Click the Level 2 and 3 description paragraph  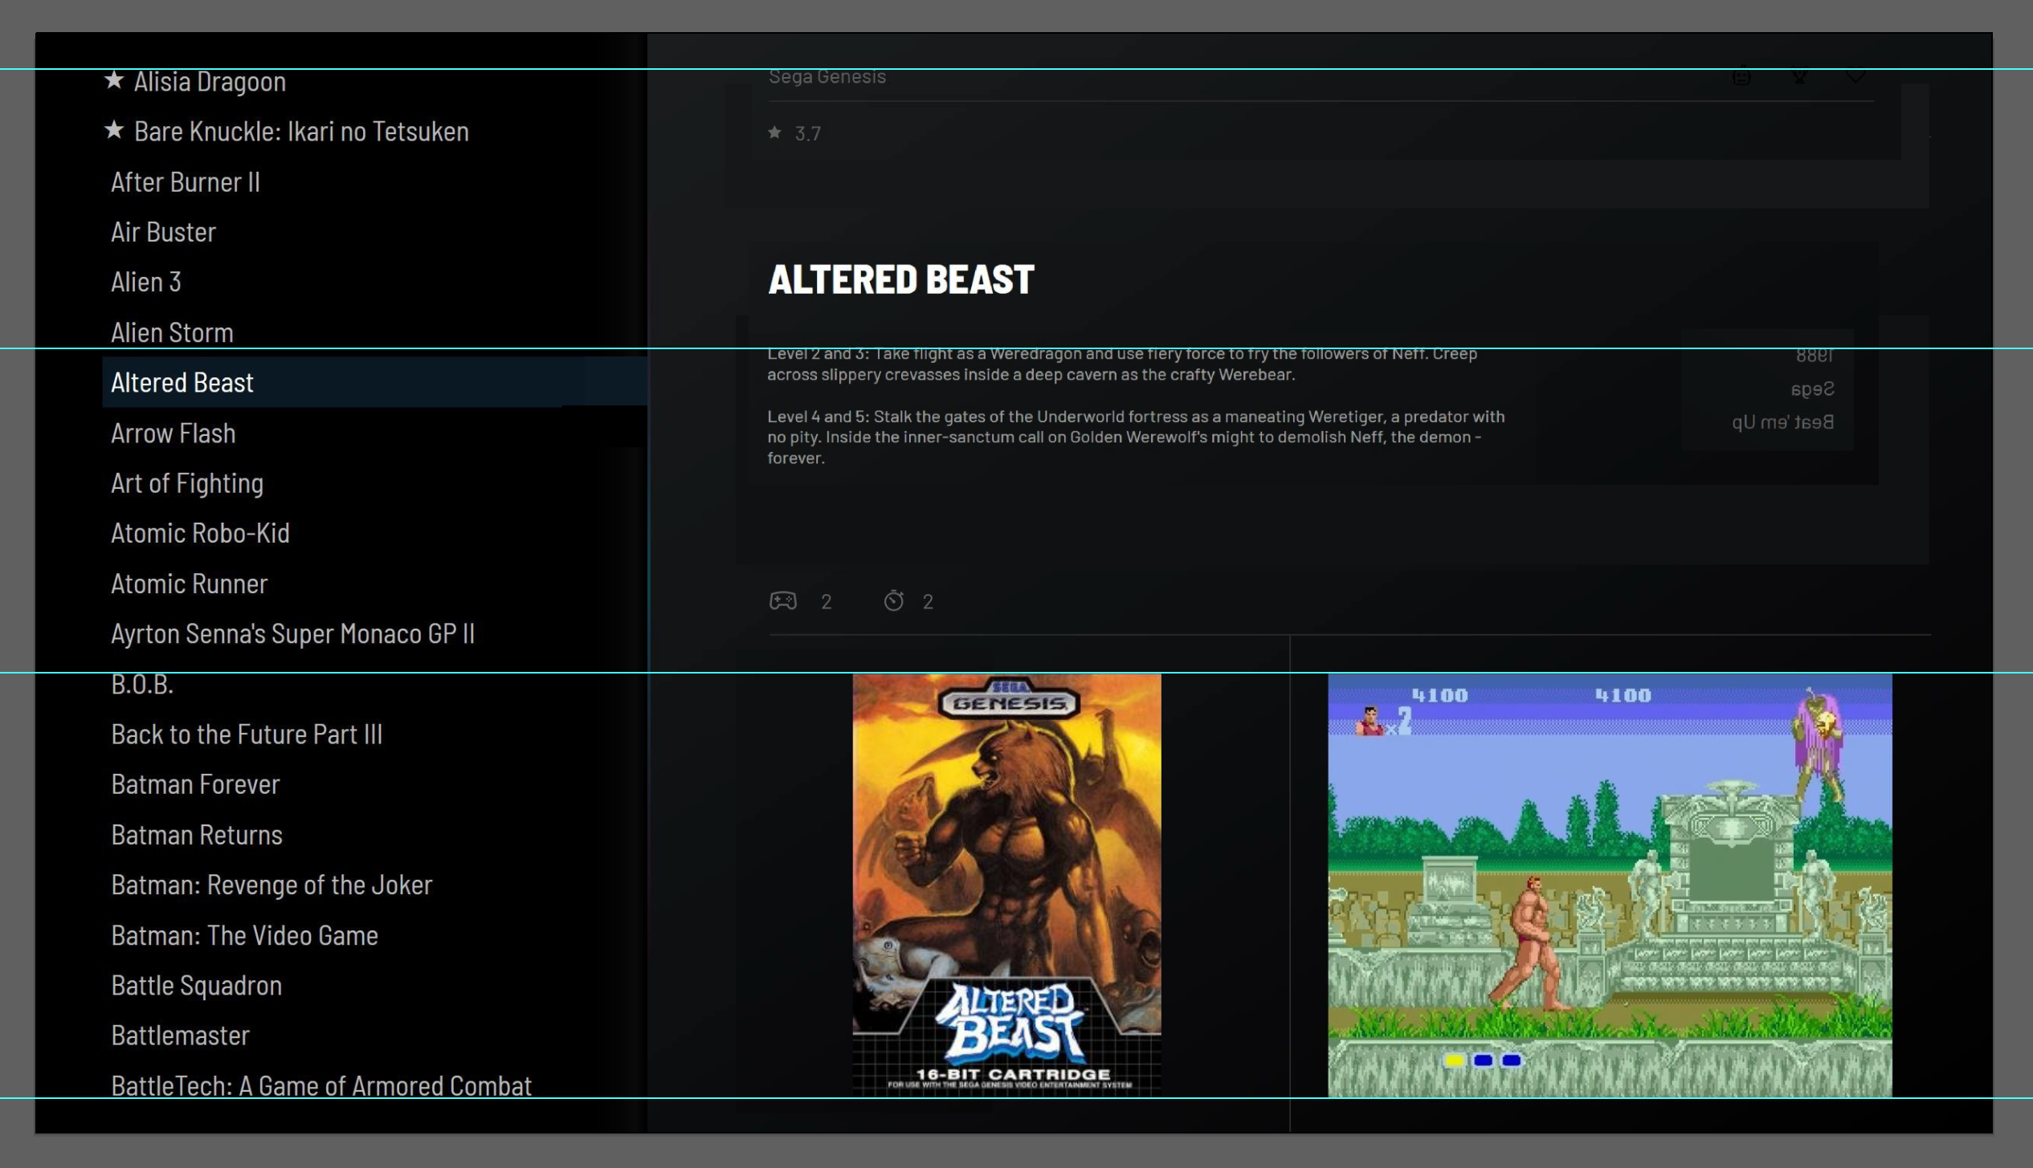[x=1122, y=364]
